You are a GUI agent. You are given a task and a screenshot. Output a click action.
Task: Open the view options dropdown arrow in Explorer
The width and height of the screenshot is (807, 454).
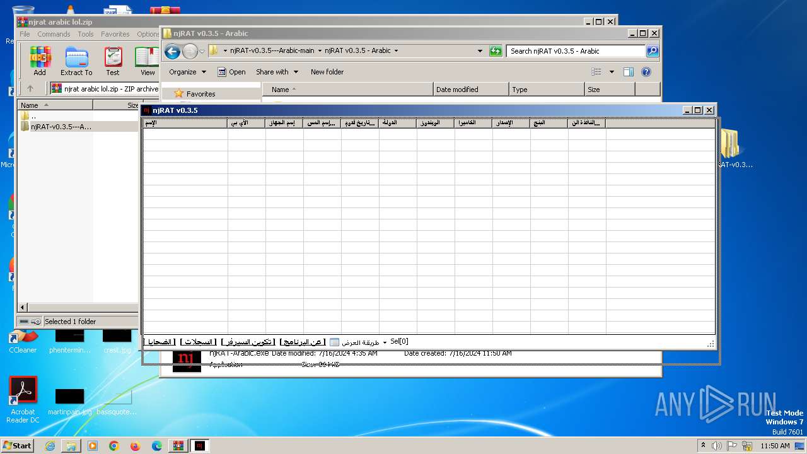tap(612, 72)
